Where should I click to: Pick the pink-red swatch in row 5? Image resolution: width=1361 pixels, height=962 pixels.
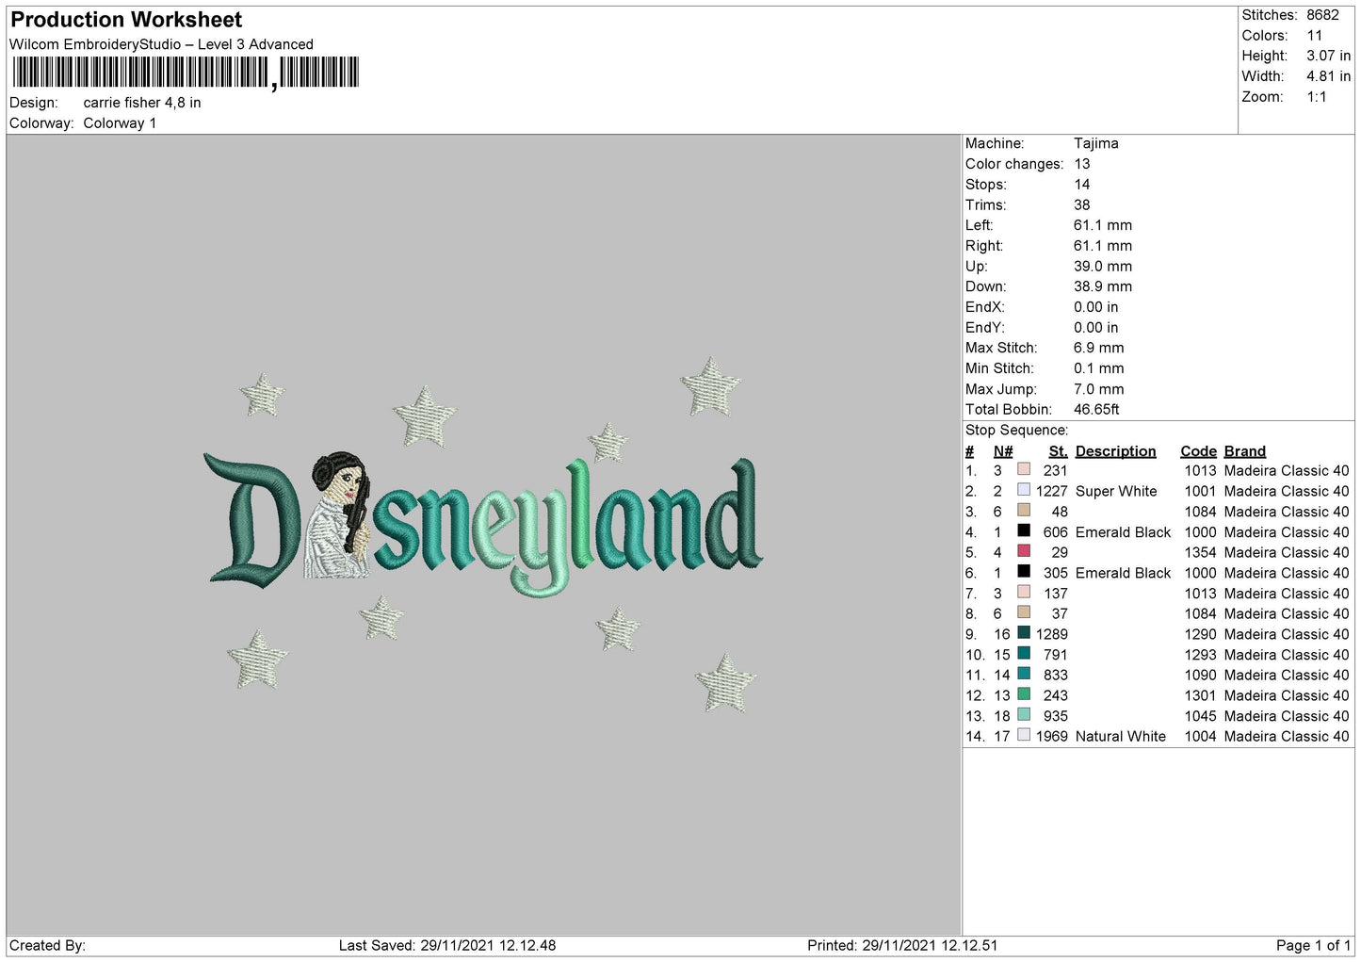pos(1024,551)
